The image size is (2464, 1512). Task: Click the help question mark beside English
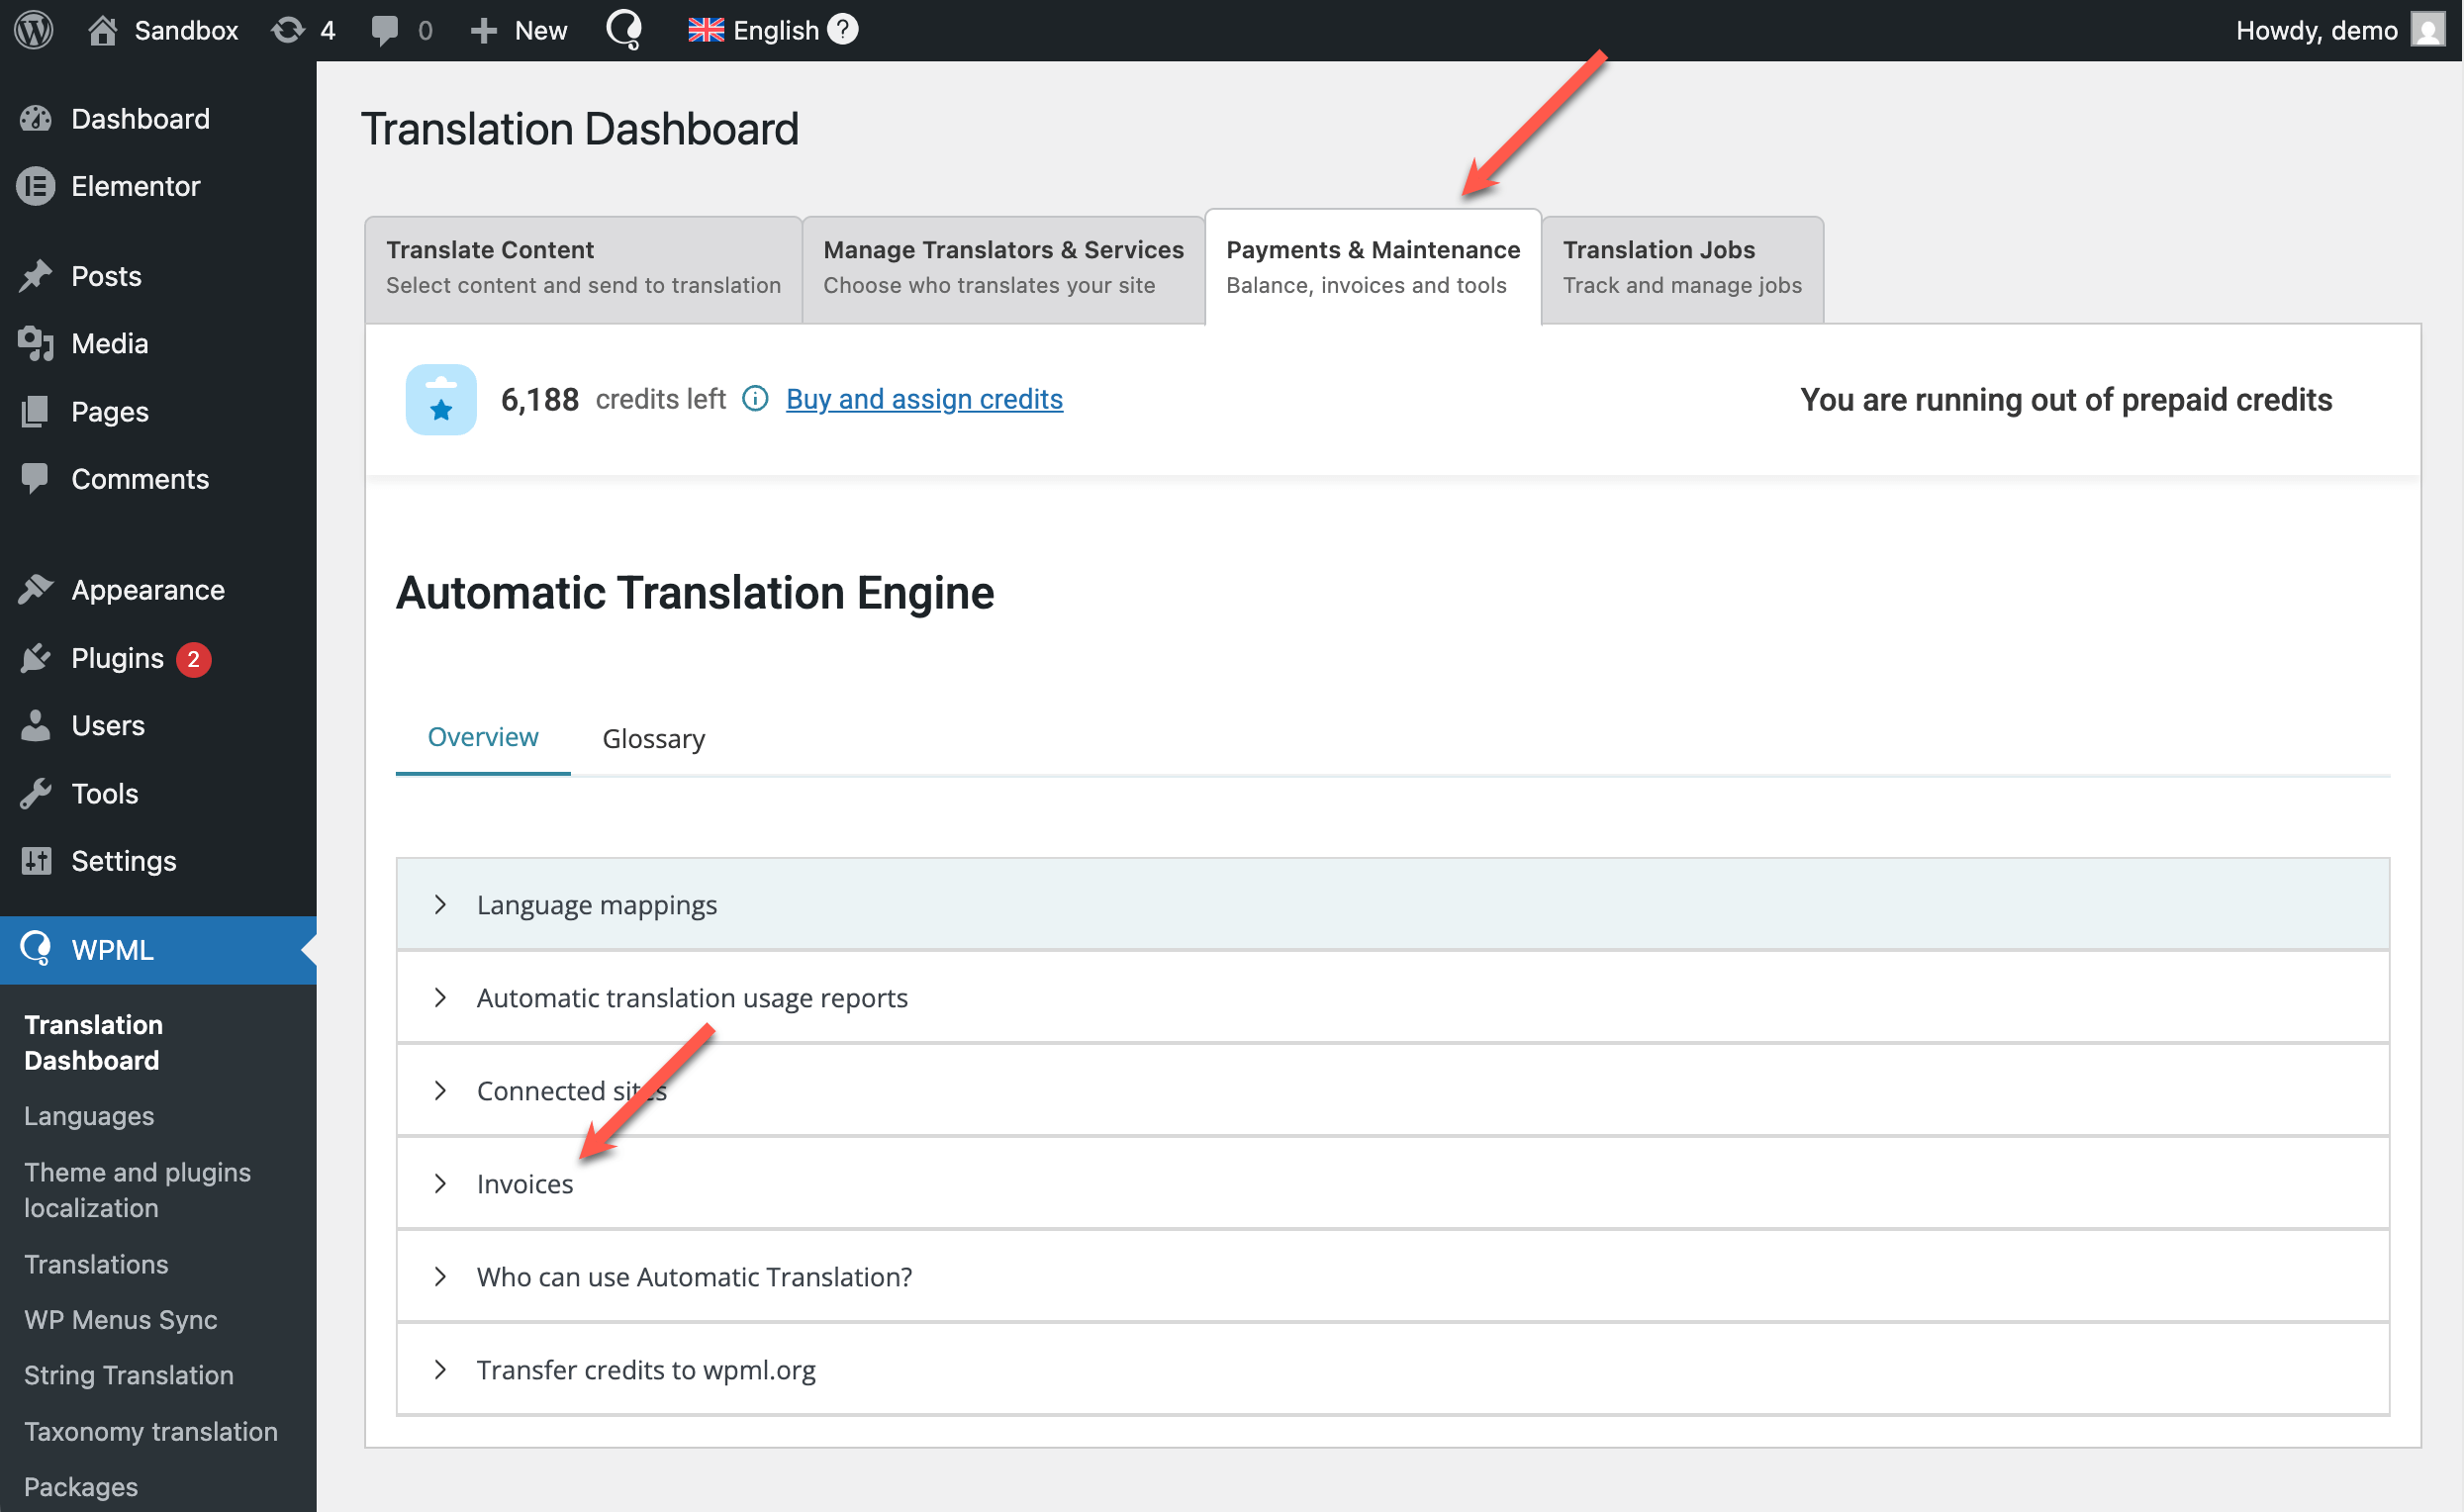[843, 30]
